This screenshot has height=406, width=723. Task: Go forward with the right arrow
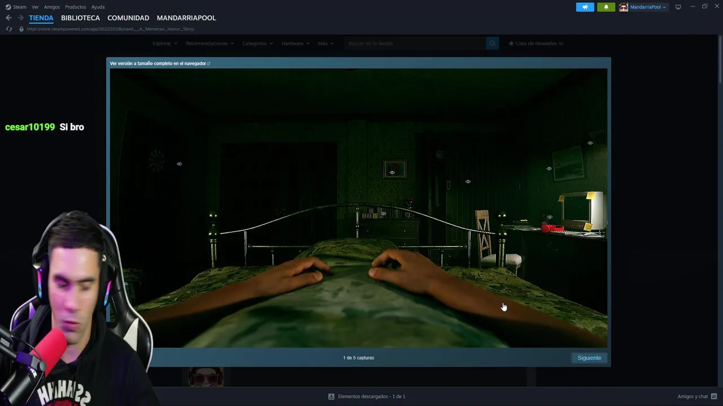click(20, 18)
